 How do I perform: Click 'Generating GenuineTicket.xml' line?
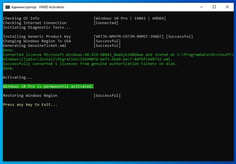(x=34, y=45)
